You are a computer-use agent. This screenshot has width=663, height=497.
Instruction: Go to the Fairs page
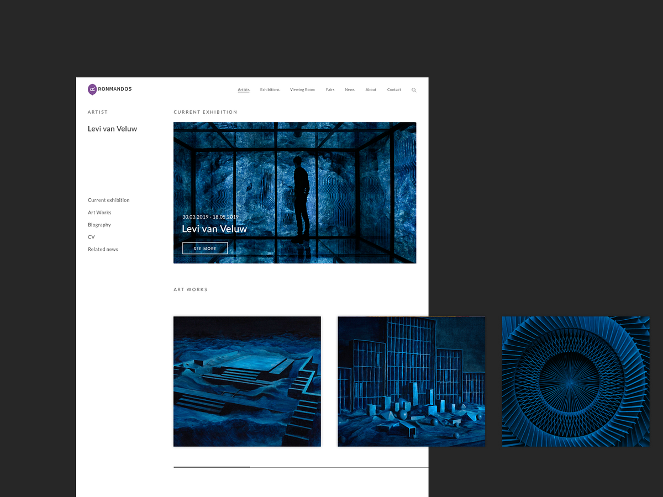point(330,89)
